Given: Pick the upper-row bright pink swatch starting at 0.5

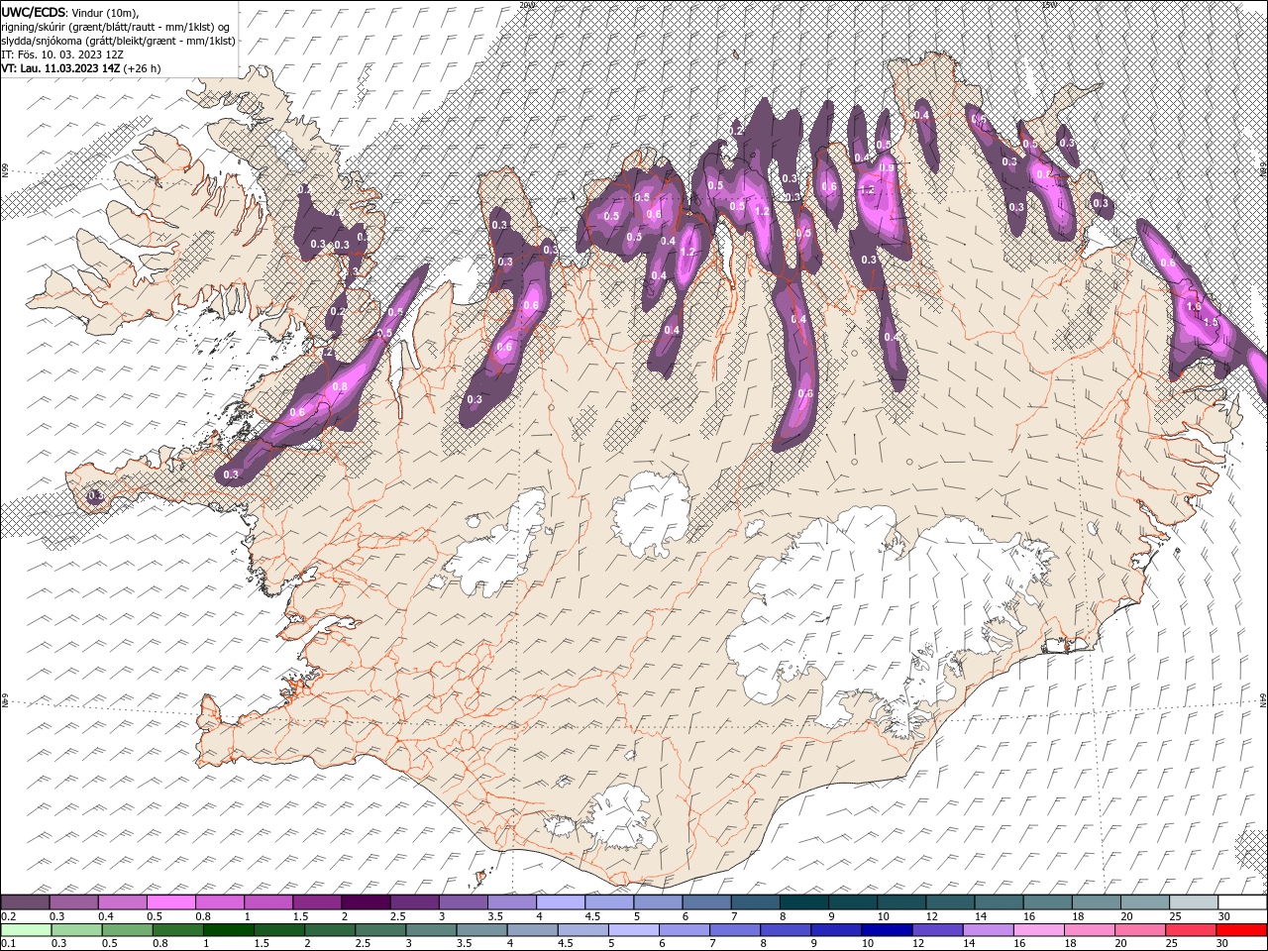Looking at the screenshot, I should [170, 902].
